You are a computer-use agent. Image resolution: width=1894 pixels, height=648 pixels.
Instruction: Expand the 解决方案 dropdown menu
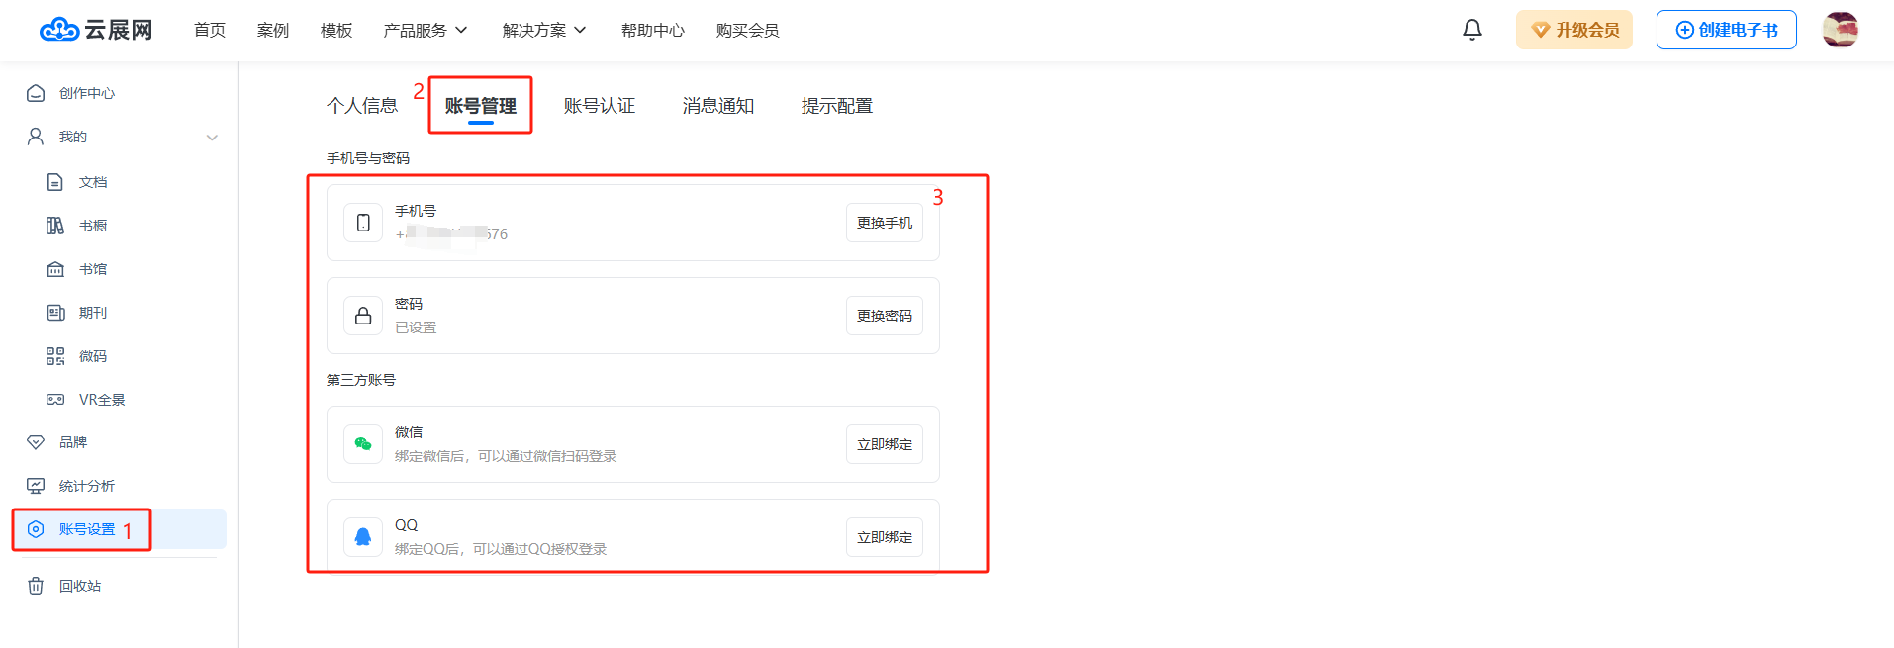click(544, 31)
